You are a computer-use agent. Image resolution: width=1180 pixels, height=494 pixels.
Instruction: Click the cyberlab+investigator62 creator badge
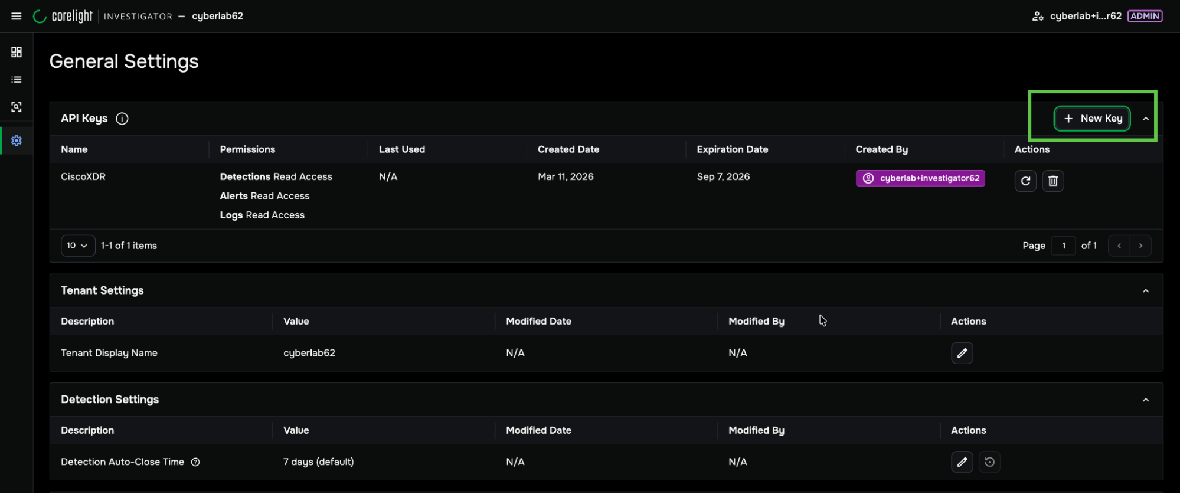click(x=920, y=178)
